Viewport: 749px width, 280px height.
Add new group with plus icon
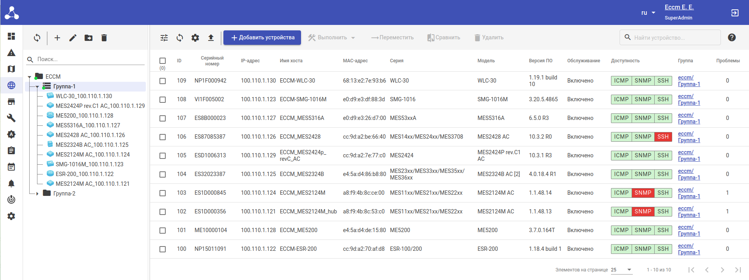57,38
